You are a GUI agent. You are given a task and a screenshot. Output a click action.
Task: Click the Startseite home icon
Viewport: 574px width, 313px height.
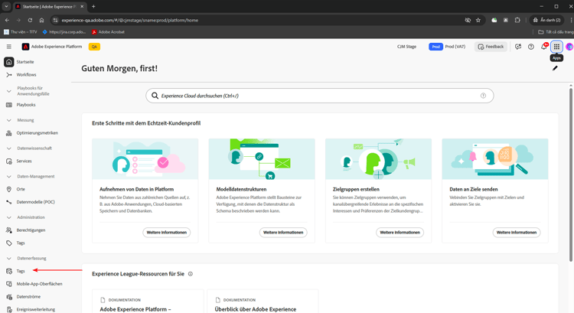[8, 62]
